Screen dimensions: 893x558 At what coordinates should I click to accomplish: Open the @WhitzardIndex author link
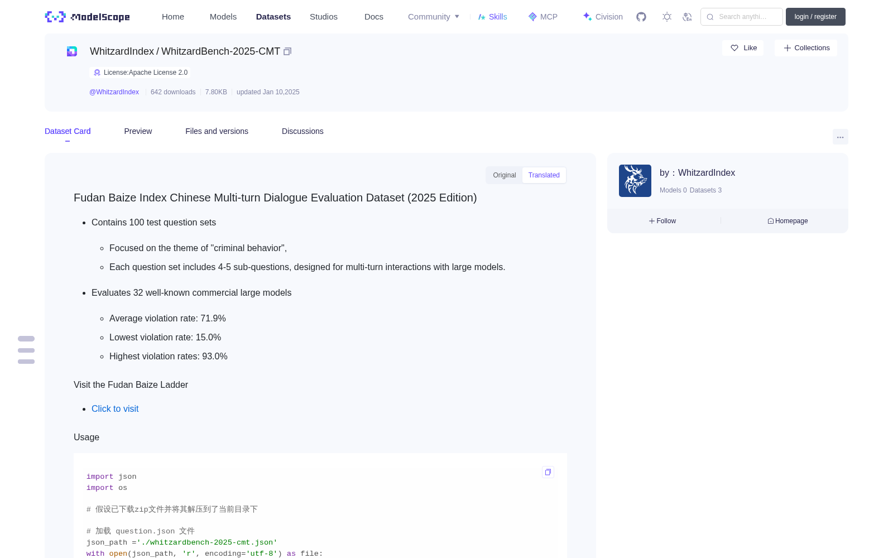point(114,92)
